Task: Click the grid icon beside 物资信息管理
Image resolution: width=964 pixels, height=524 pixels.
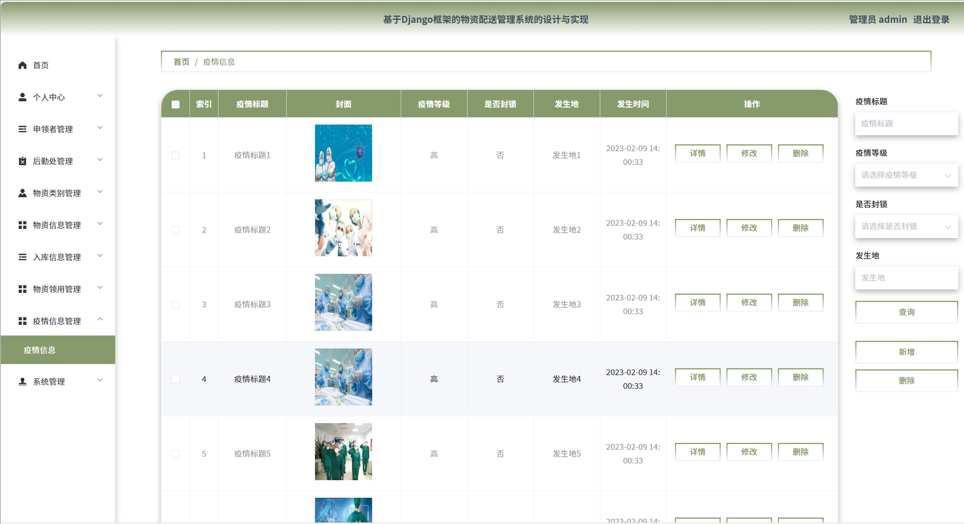Action: click(x=22, y=225)
